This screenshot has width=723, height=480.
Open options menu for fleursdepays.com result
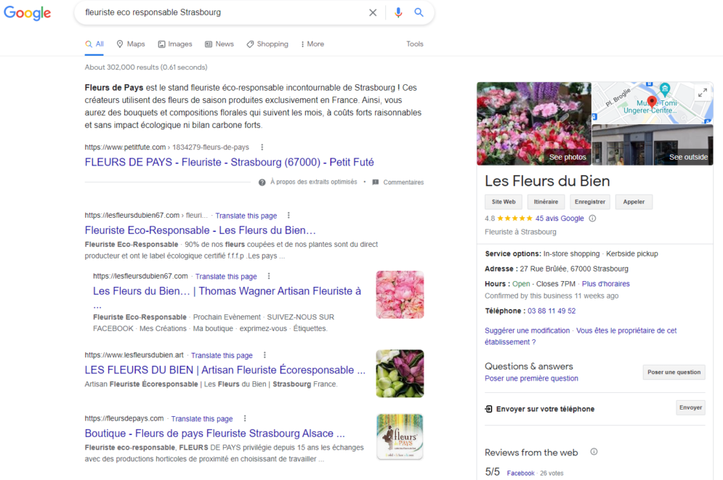pyautogui.click(x=245, y=418)
